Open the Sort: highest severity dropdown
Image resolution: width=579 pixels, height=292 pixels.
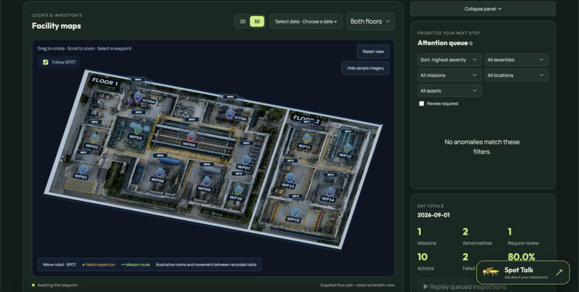450,60
